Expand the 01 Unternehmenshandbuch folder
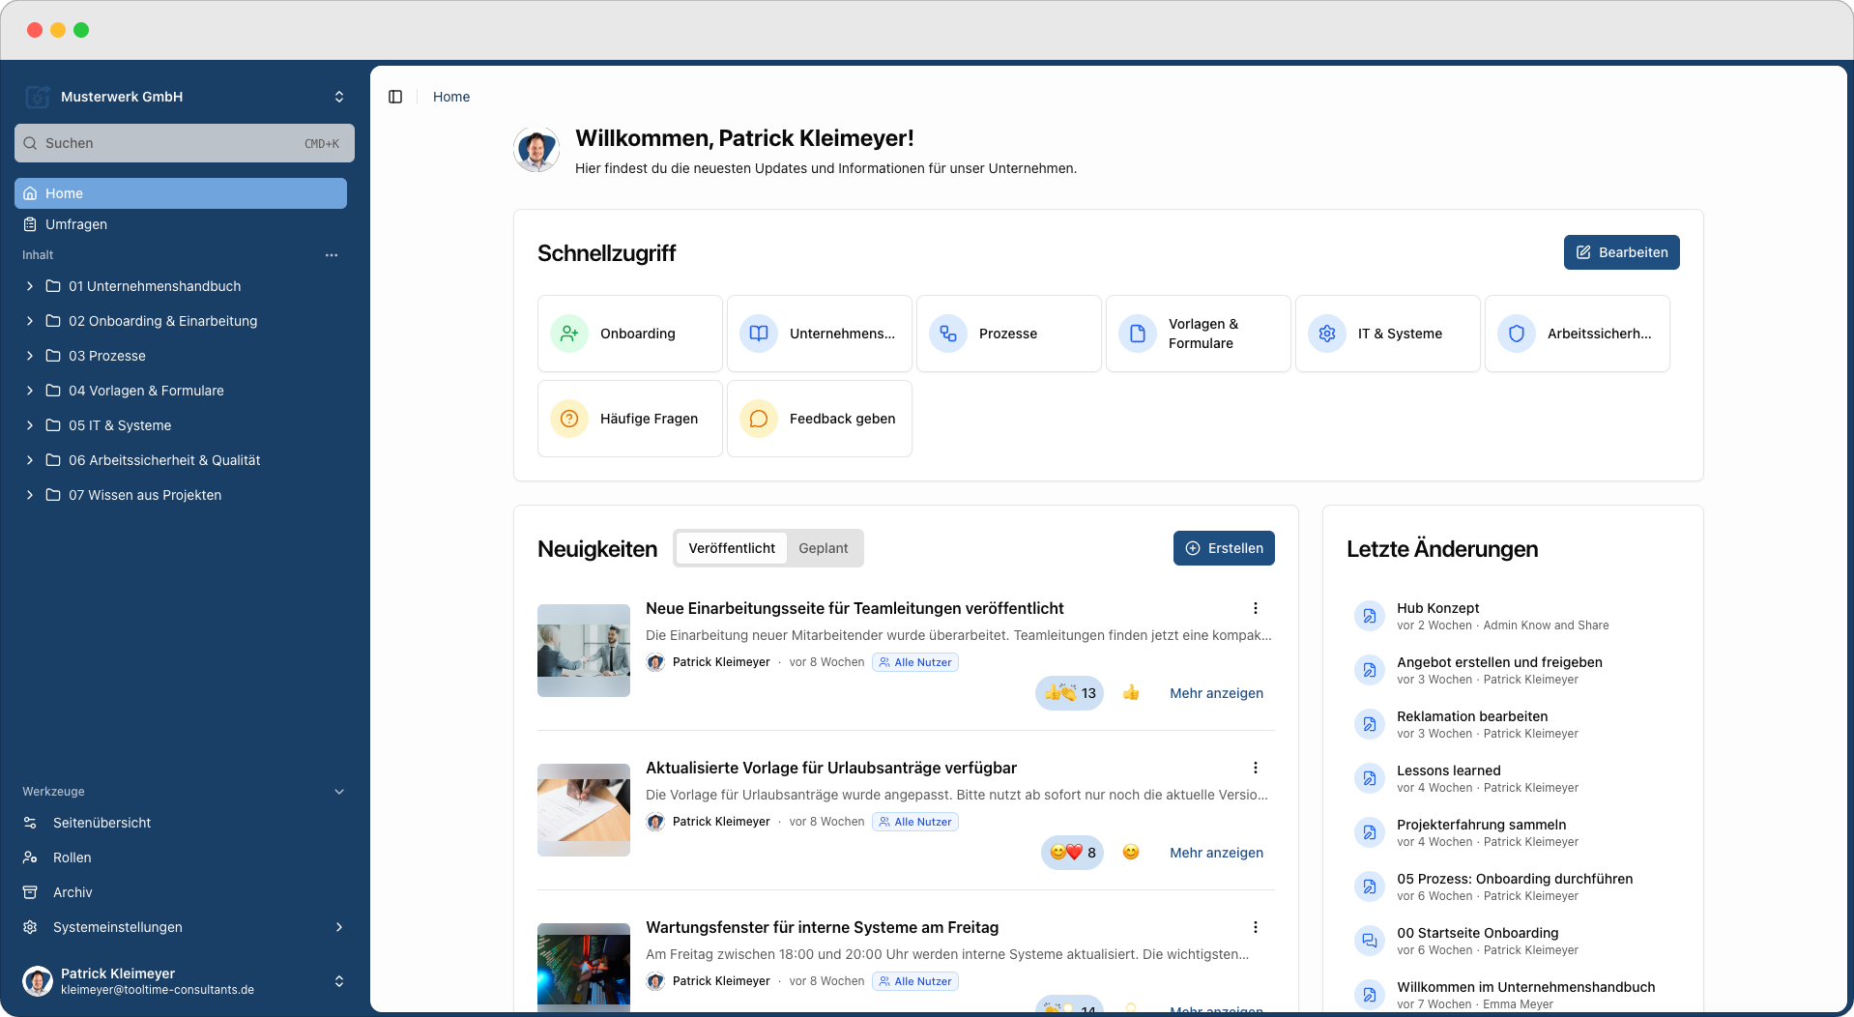 pyautogui.click(x=30, y=286)
